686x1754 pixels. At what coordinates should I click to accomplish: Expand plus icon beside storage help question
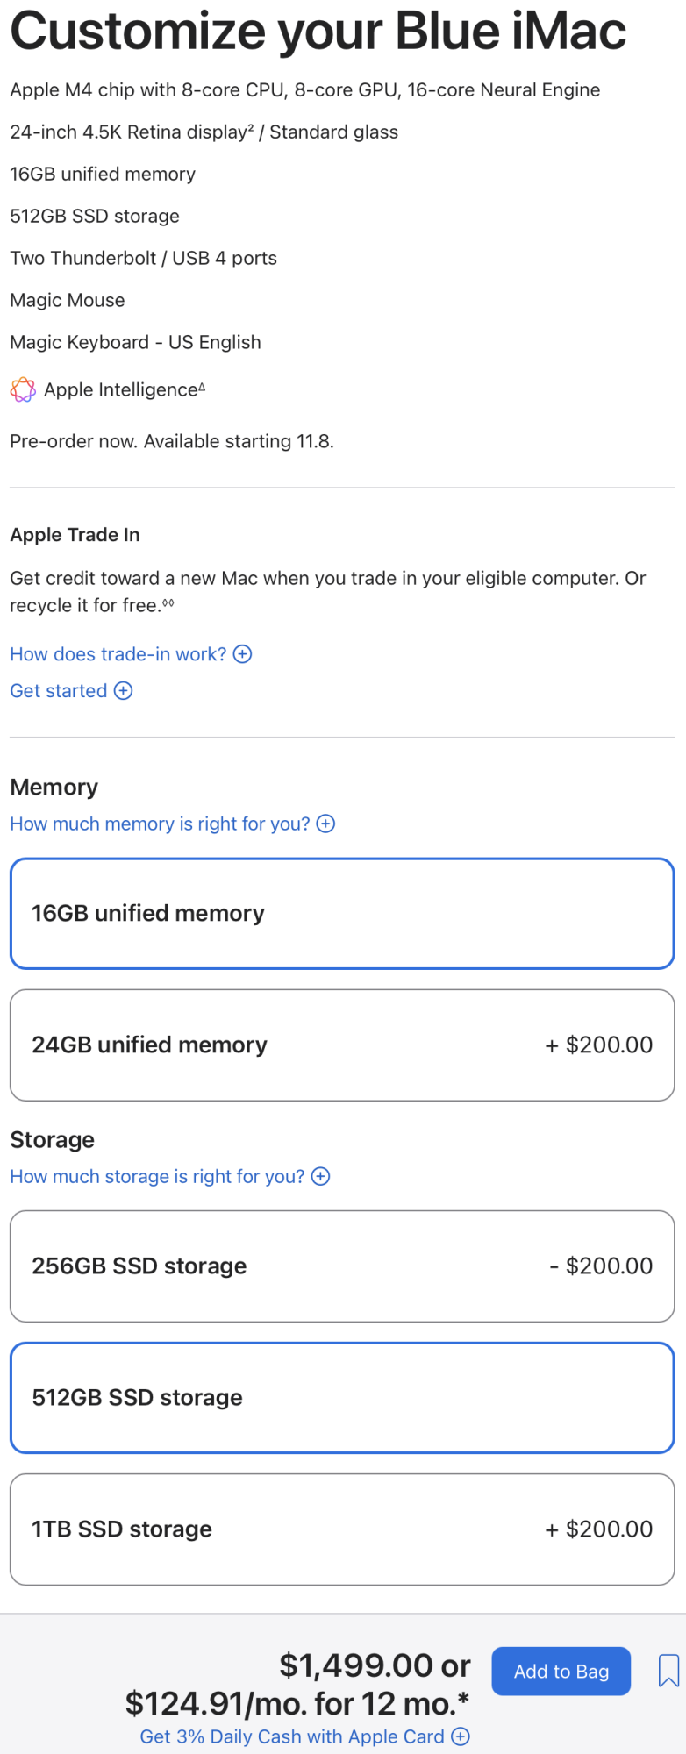(321, 1176)
